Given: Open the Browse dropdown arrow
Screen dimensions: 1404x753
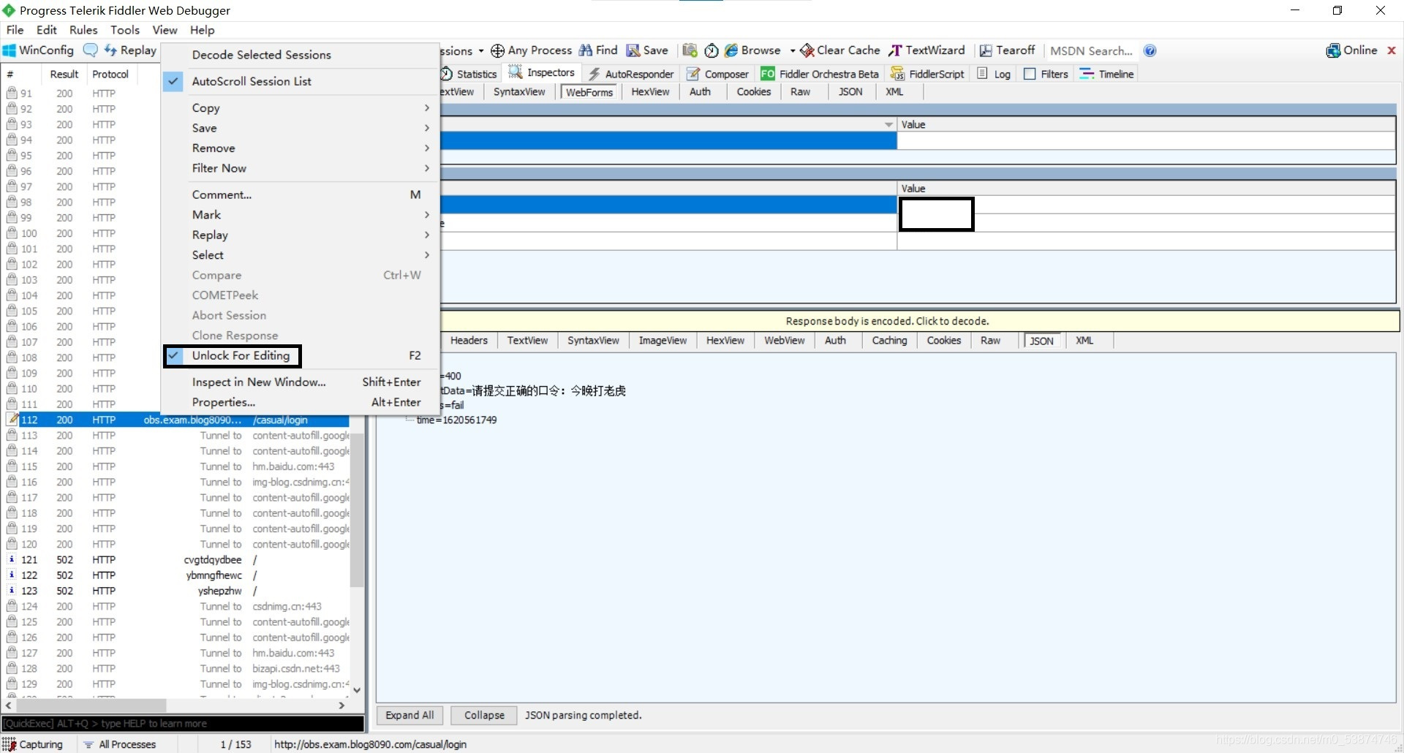Looking at the screenshot, I should [x=792, y=50].
